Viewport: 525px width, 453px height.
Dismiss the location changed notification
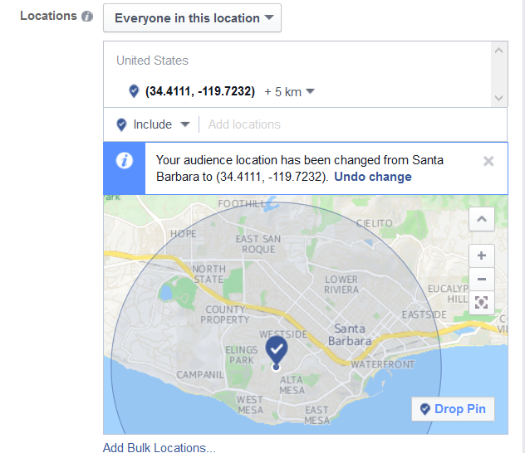pos(488,161)
